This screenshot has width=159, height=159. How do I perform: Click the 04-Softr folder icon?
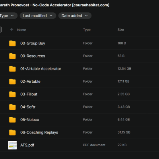click(x=12, y=107)
